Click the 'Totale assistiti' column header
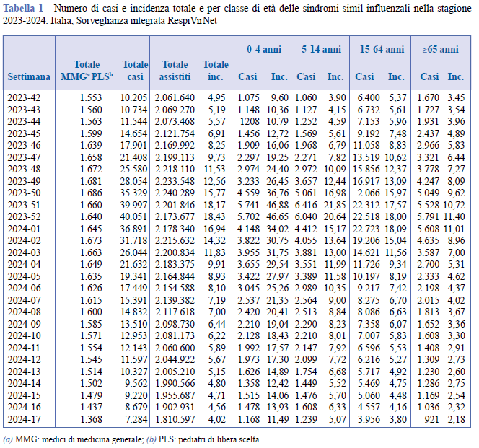This screenshot has height=448, width=479. tap(175, 71)
